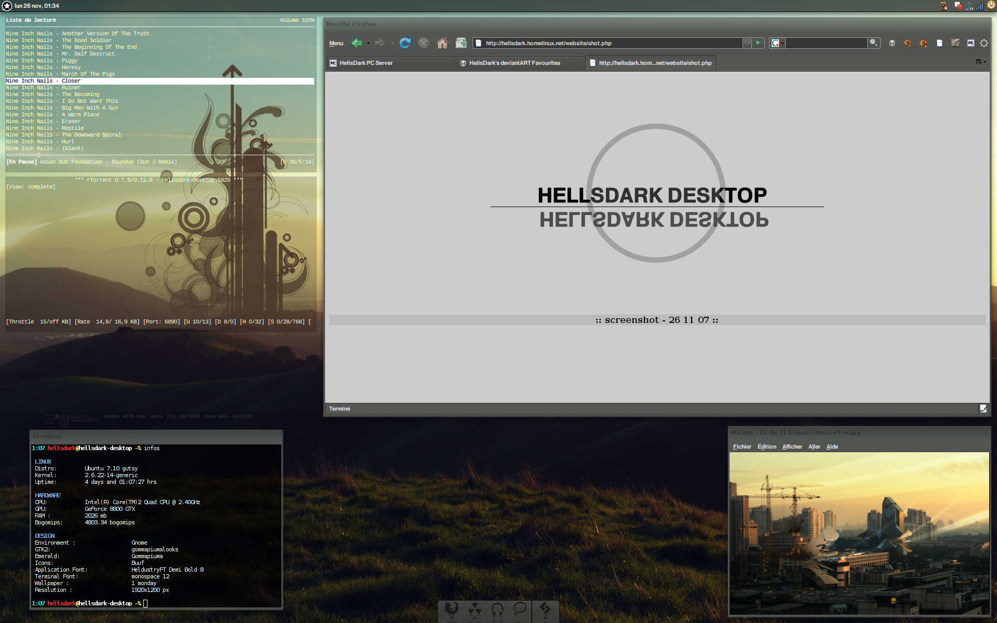This screenshot has height=623, width=997.
Task: Click the diamond arrows dock icon
Action: click(x=545, y=608)
